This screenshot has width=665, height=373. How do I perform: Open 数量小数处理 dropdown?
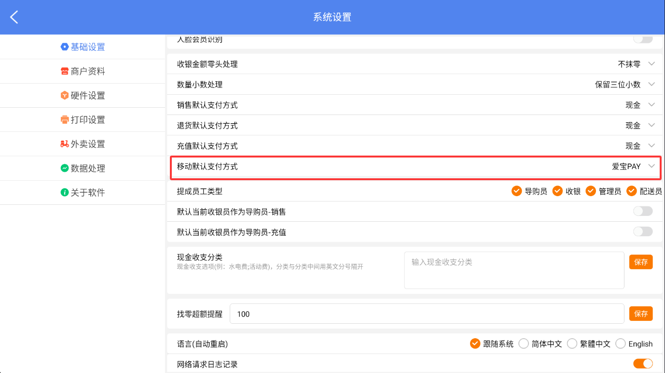[x=651, y=85]
